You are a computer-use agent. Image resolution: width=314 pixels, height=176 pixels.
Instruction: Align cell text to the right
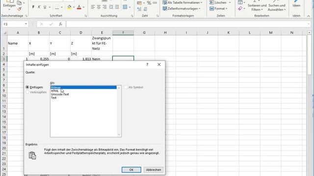[x=105, y=7]
